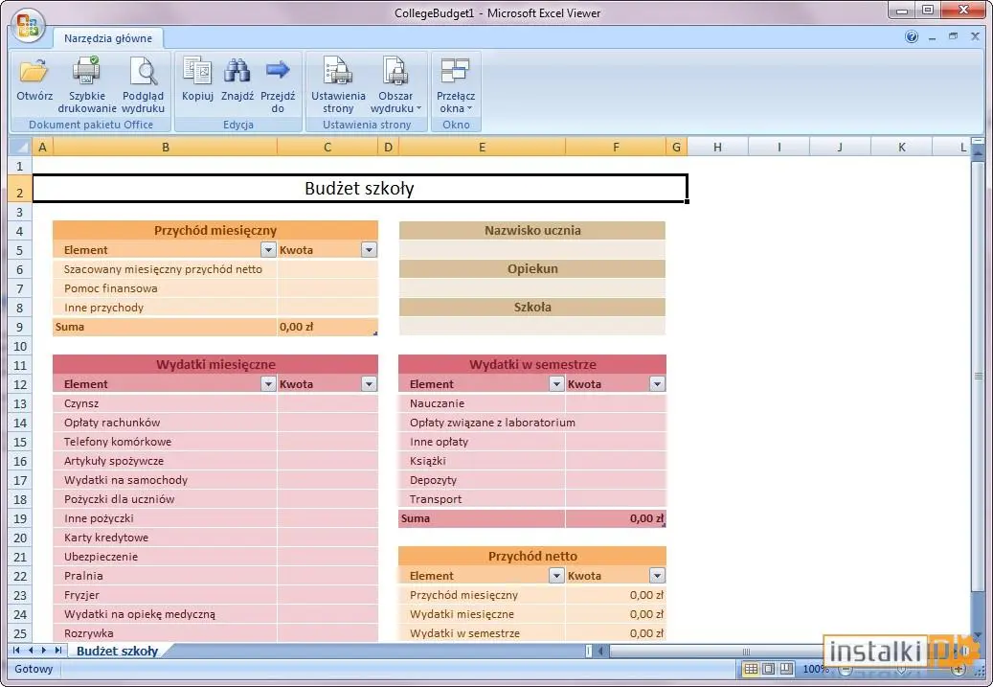
Task: Open Kwota filter in Przychód miesięczny
Action: pyautogui.click(x=370, y=250)
